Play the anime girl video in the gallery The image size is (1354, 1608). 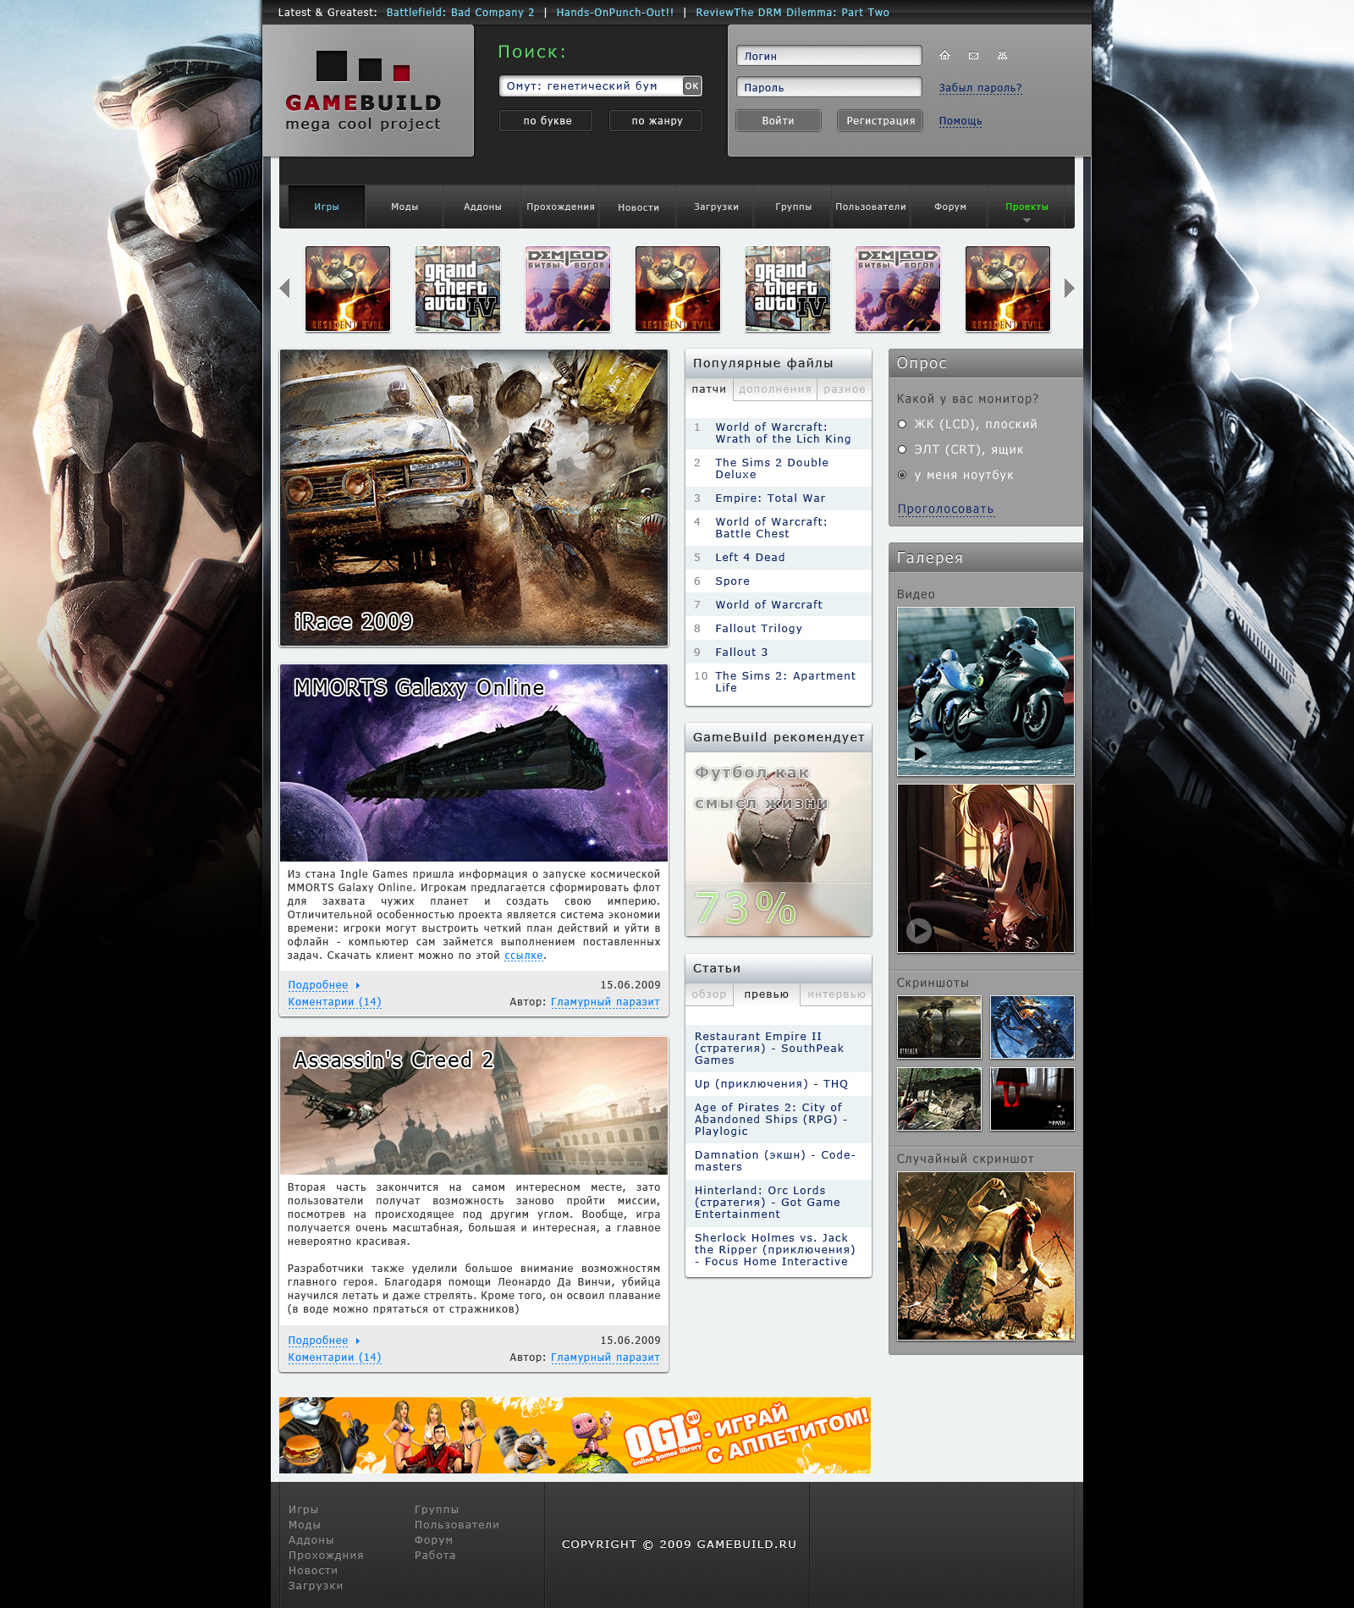(919, 931)
